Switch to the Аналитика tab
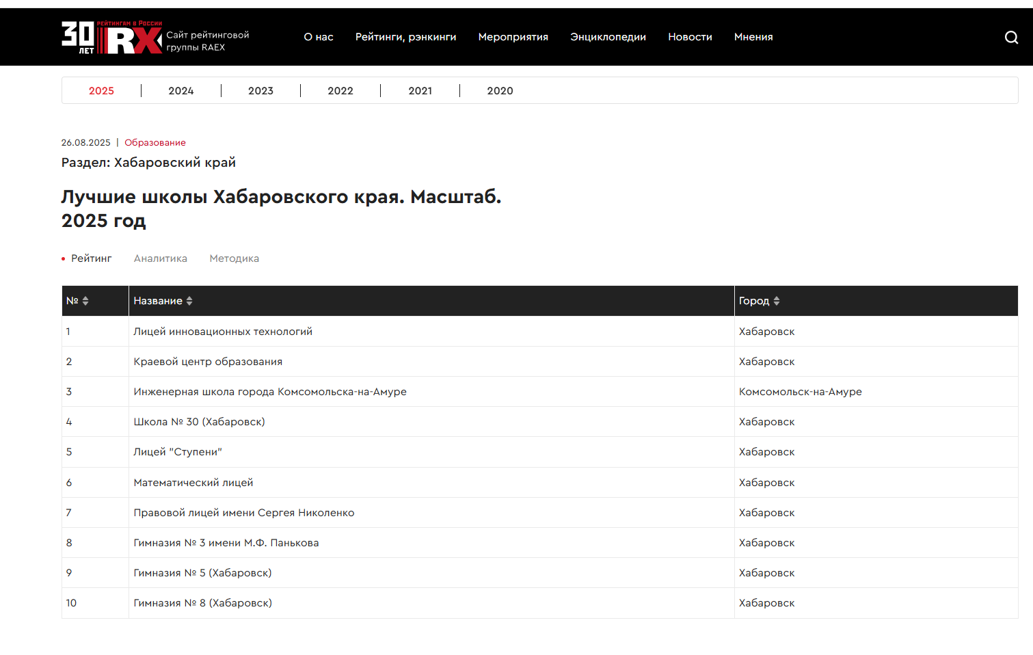The width and height of the screenshot is (1033, 655). click(161, 258)
